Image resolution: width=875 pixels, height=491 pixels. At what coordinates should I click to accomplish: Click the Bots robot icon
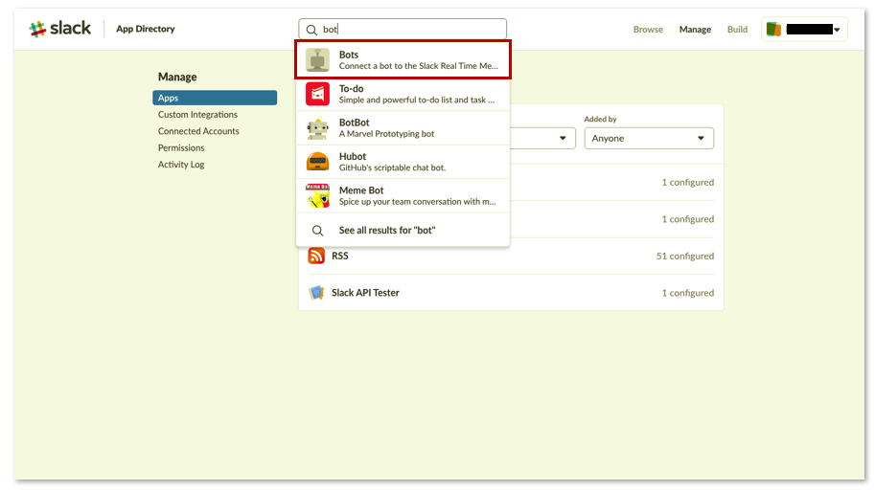tap(317, 59)
